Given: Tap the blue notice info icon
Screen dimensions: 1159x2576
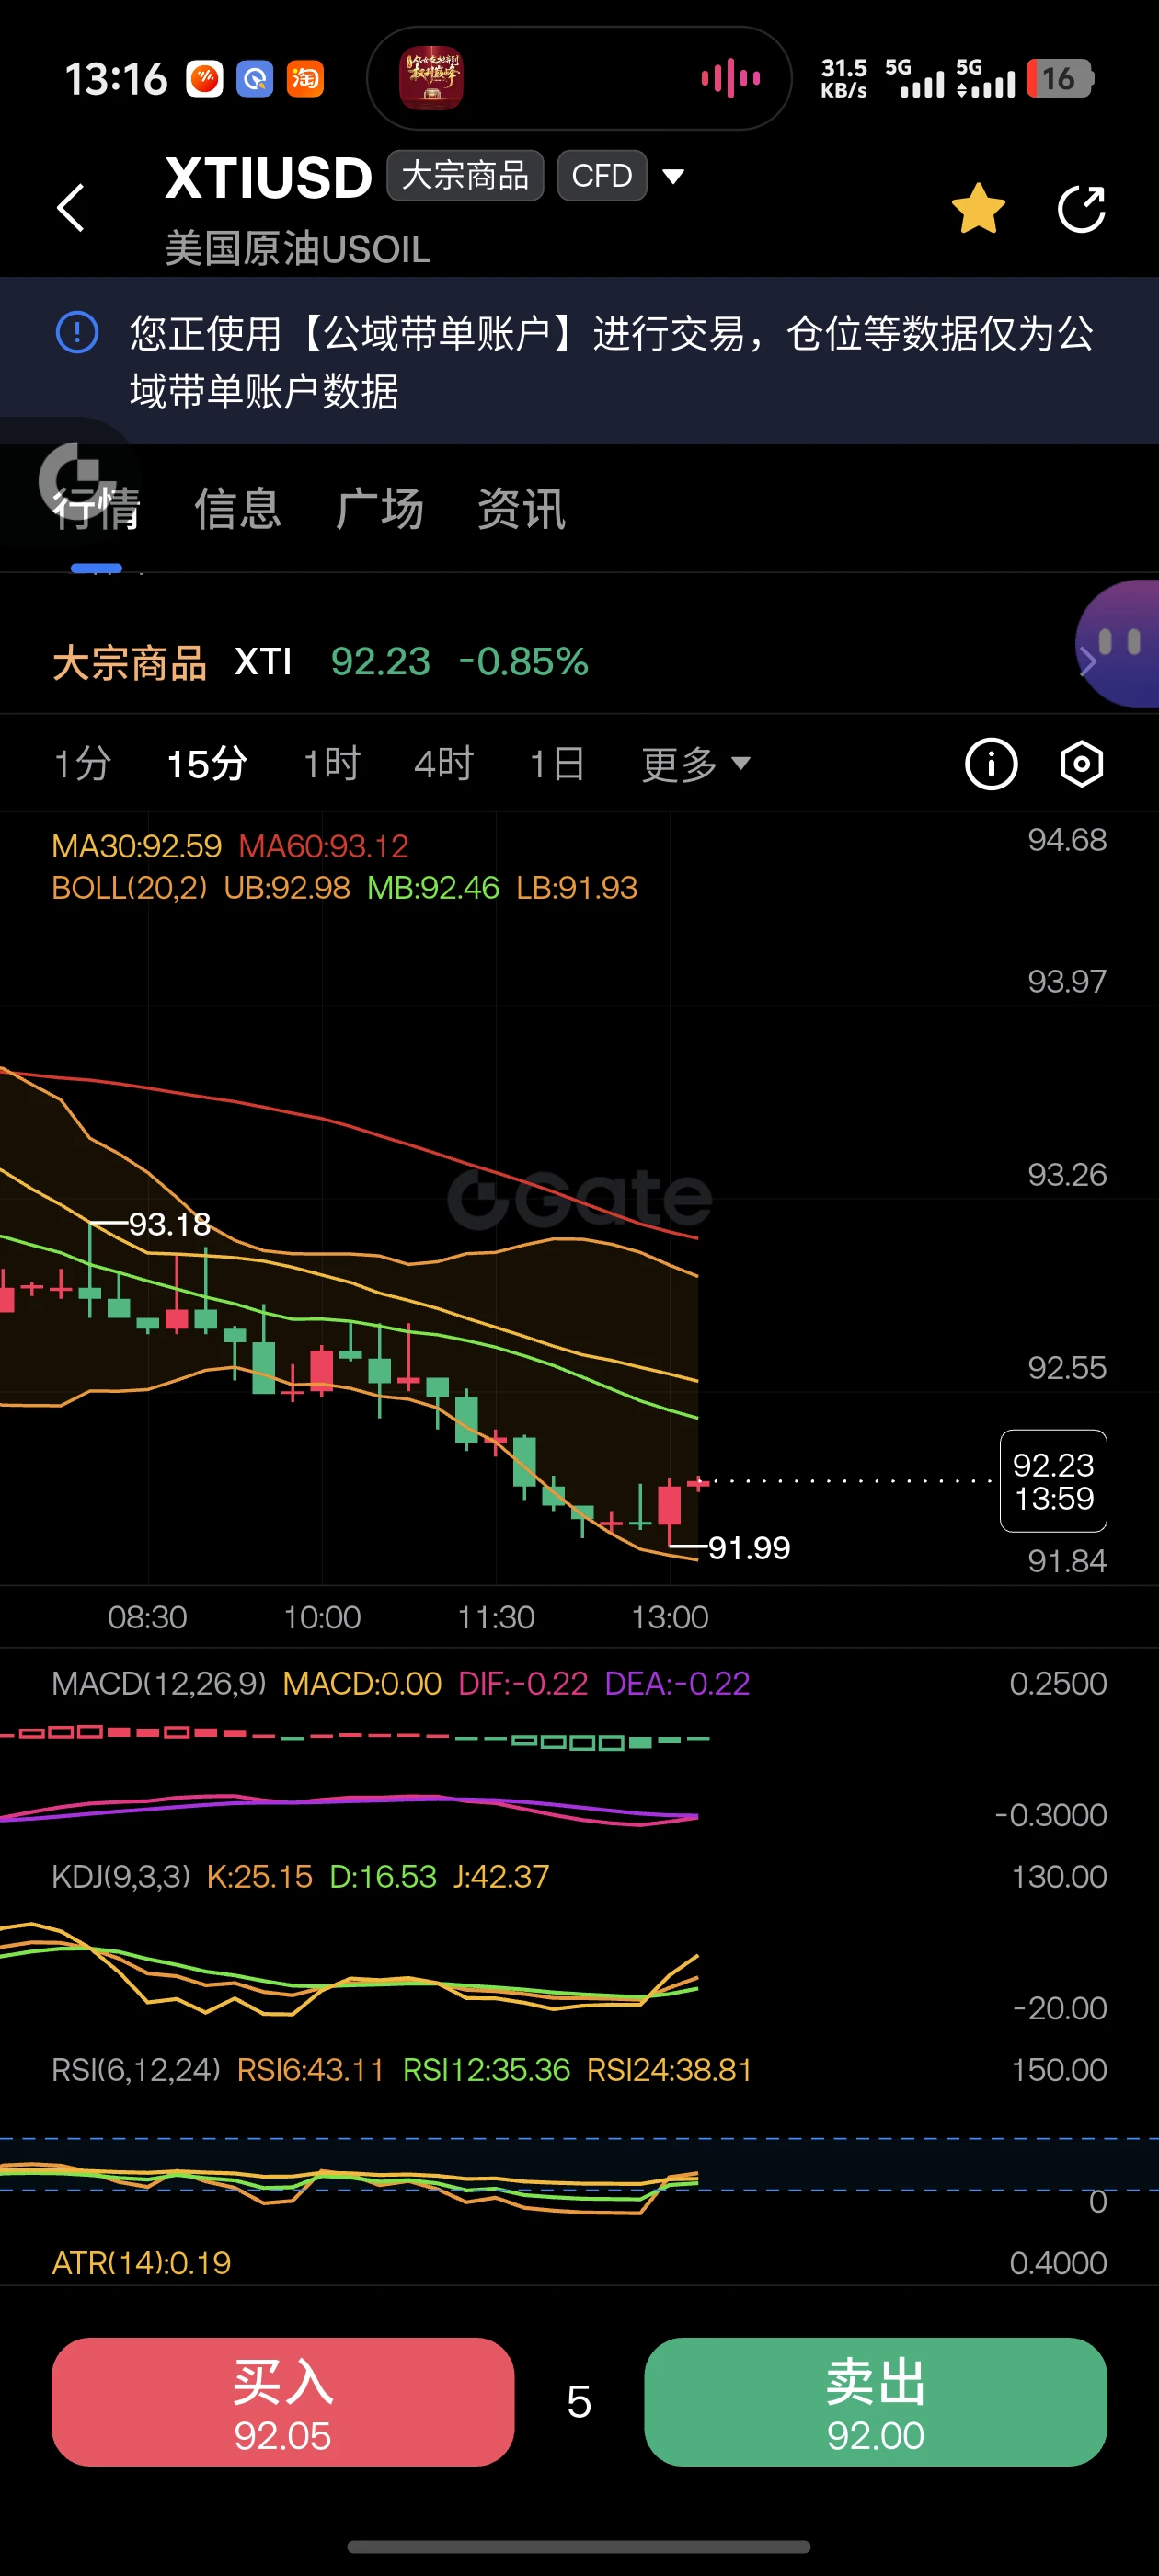Looking at the screenshot, I should point(77,332).
